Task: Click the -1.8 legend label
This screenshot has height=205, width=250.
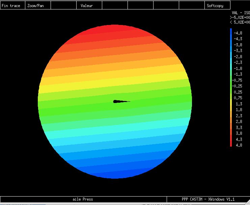Action: click(x=238, y=69)
